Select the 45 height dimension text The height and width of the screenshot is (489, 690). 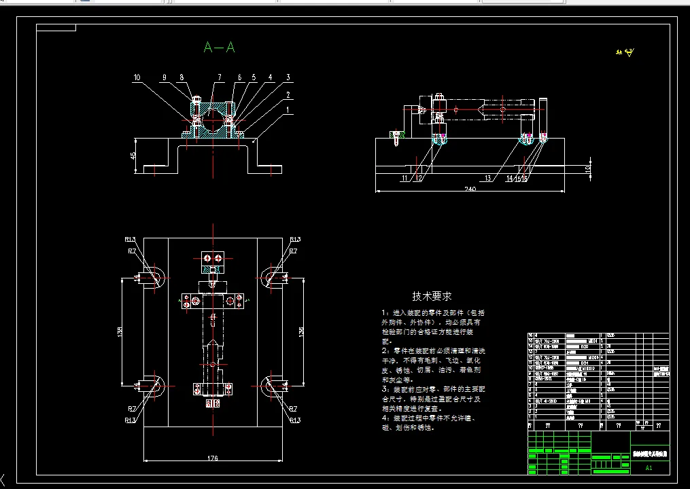133,156
